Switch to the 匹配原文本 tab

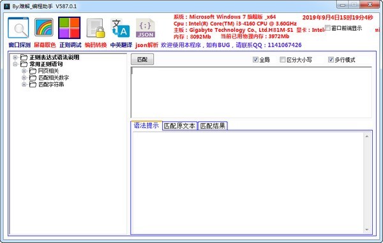pos(179,126)
